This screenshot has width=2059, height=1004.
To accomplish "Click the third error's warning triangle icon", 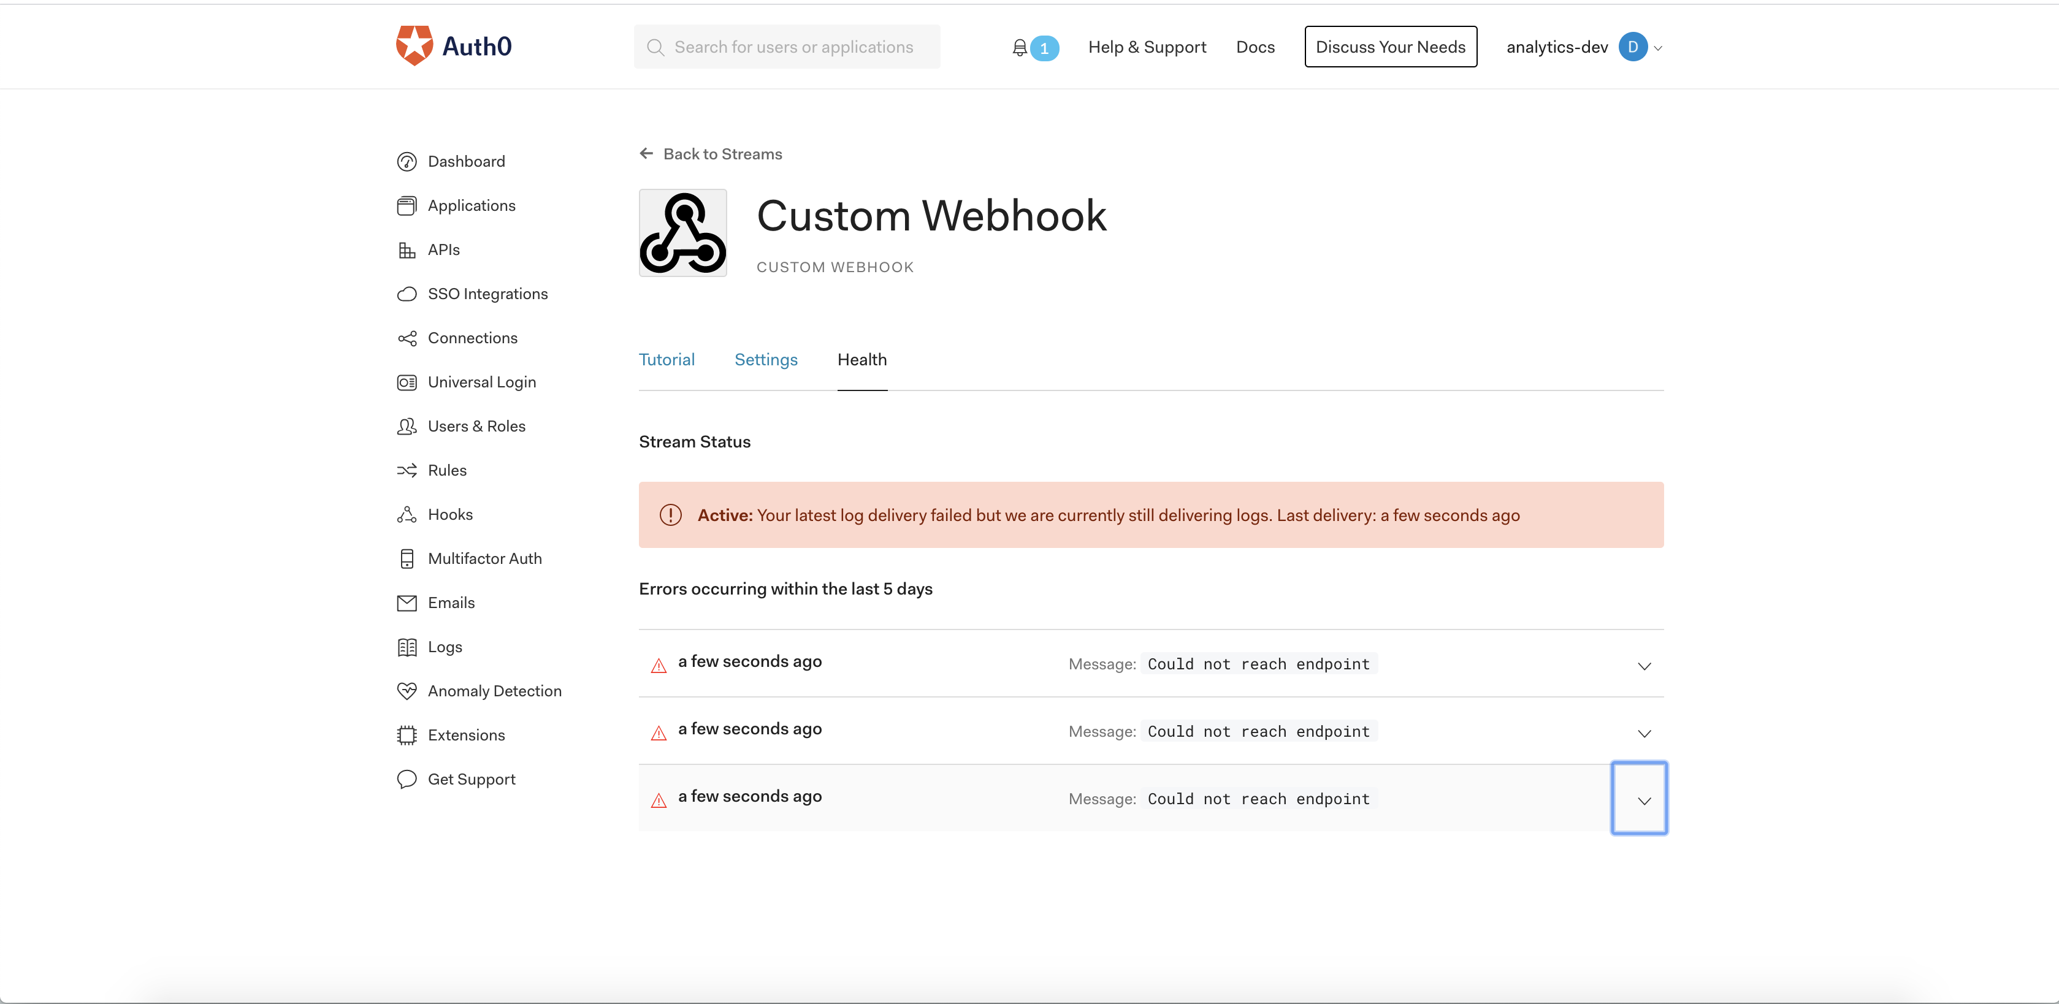I will (659, 801).
